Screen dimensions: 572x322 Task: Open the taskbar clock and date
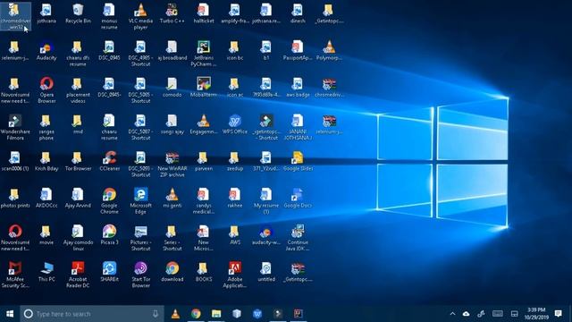pos(536,314)
